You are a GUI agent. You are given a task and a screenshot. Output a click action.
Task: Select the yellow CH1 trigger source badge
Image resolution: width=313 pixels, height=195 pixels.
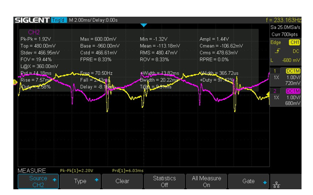point(294,42)
